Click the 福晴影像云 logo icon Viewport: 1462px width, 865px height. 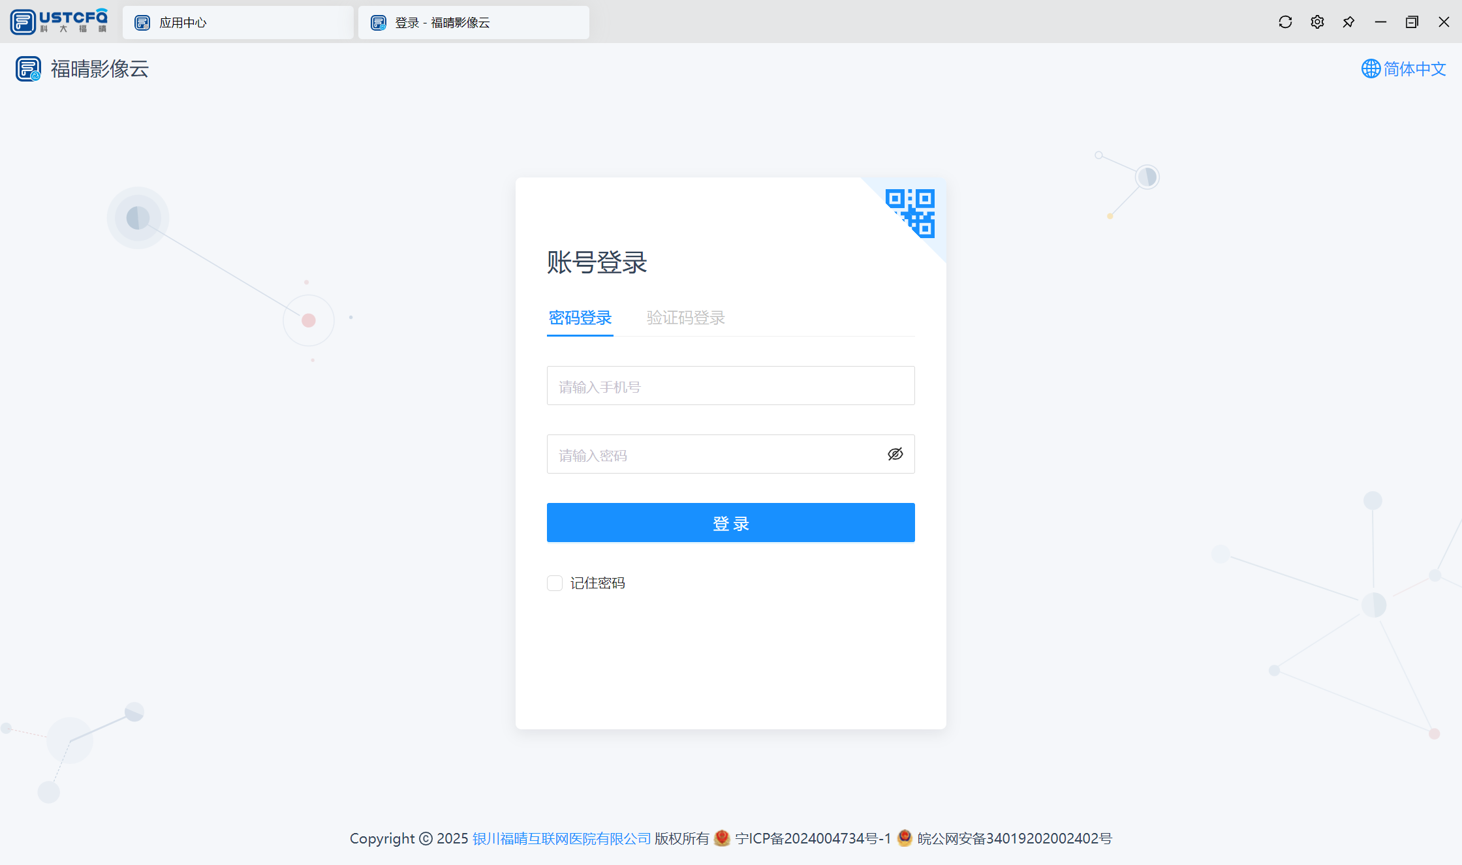point(28,68)
